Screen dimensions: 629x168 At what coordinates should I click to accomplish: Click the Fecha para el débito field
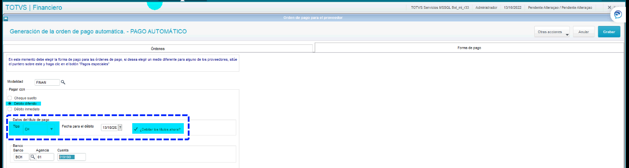coord(109,128)
